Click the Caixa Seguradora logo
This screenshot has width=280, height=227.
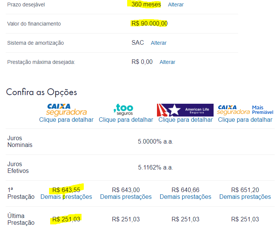point(66,110)
